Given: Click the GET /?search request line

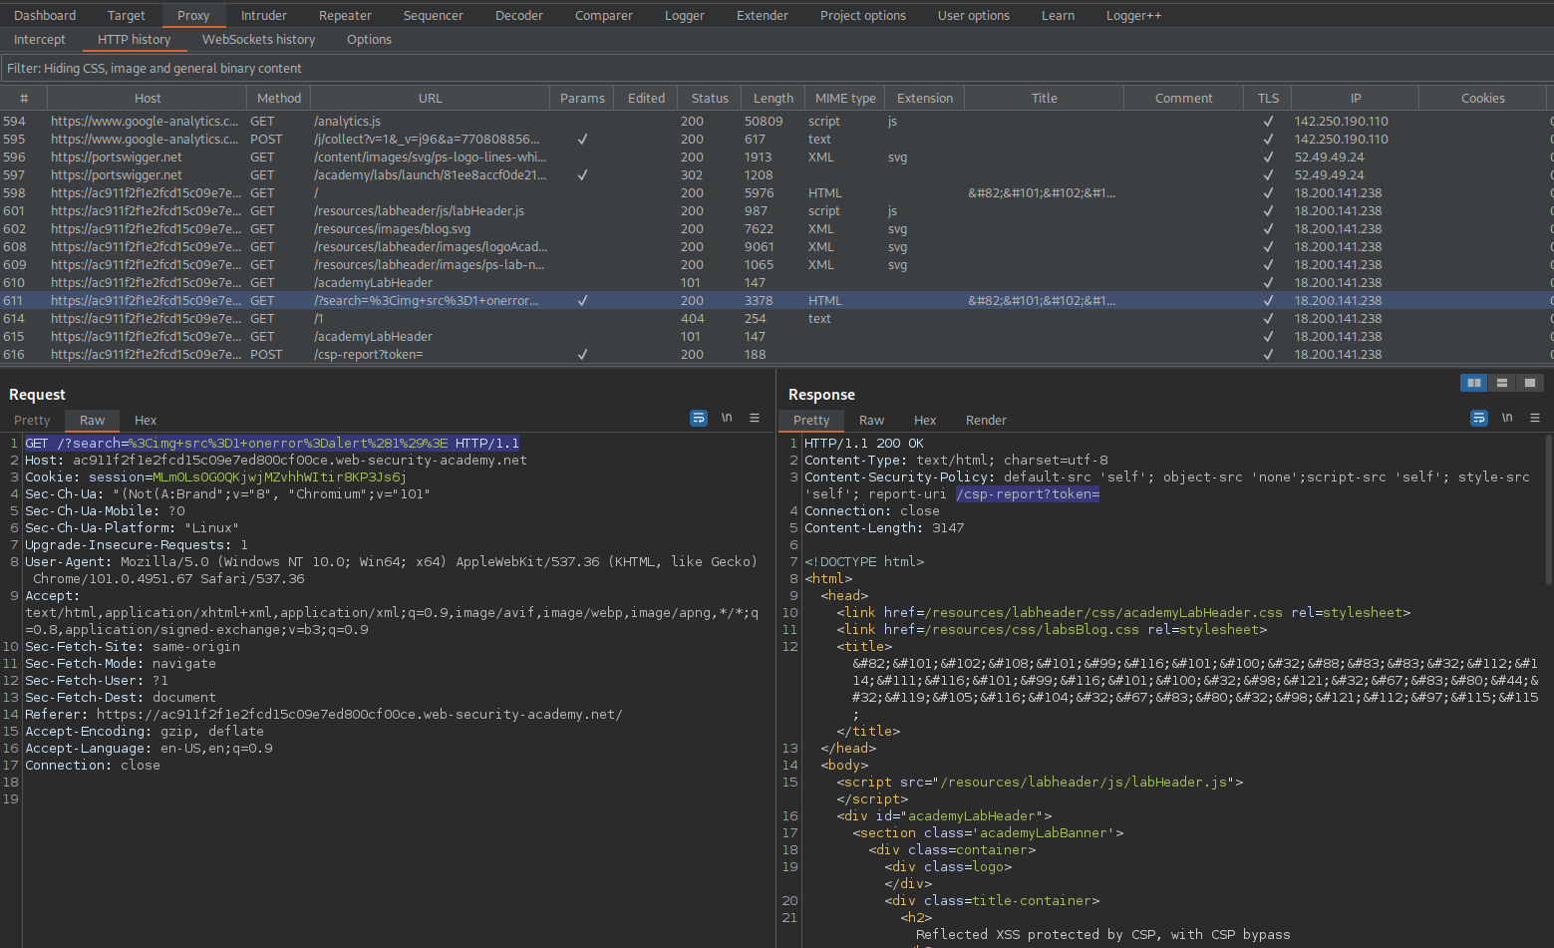Looking at the screenshot, I should pos(272,444).
